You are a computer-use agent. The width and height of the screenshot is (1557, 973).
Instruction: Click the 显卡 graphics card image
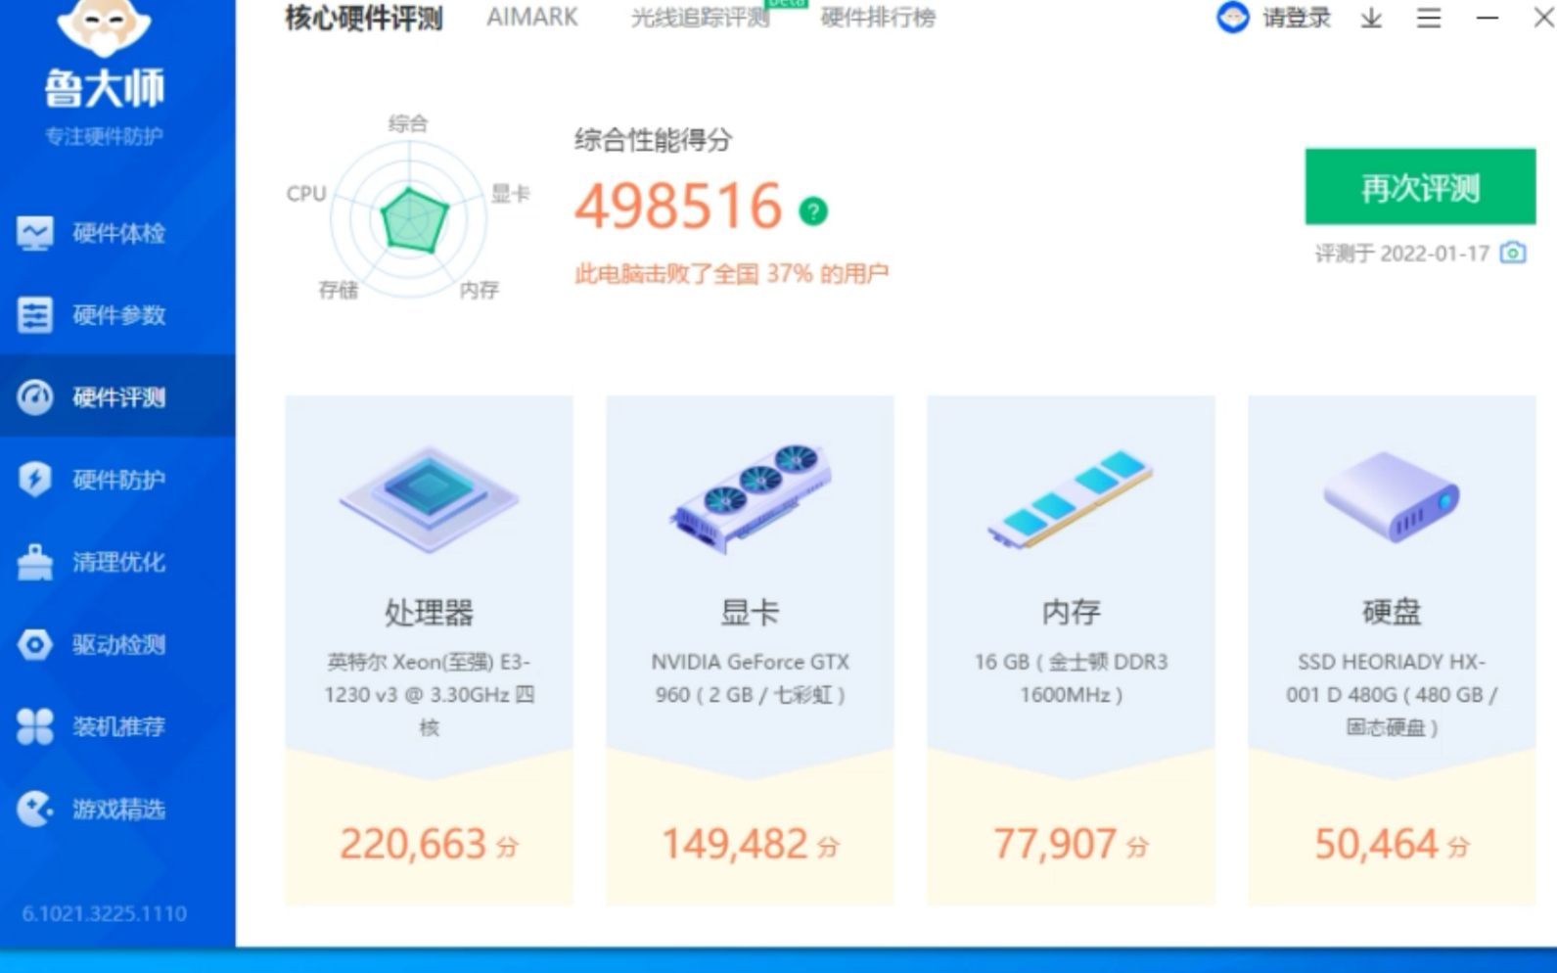pos(751,497)
